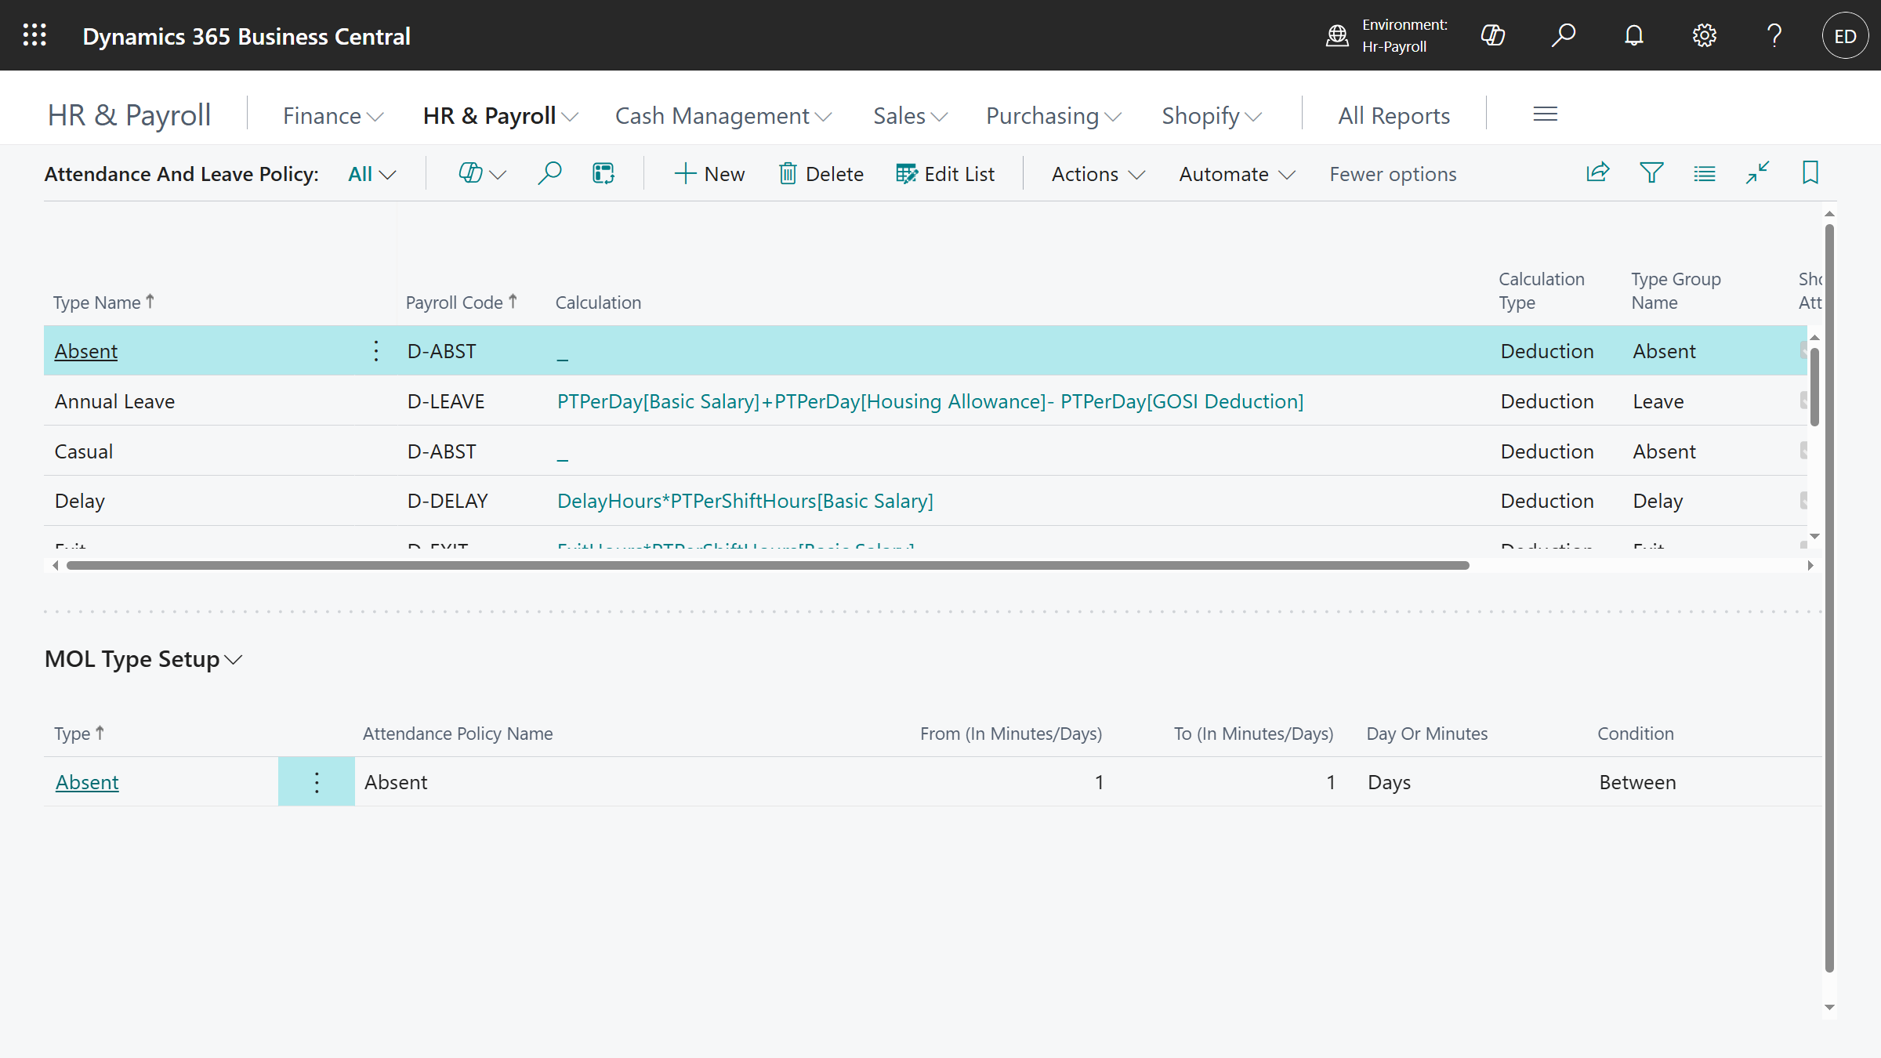
Task: Click the horizontal scrollbar under the policy list
Action: [x=768, y=565]
